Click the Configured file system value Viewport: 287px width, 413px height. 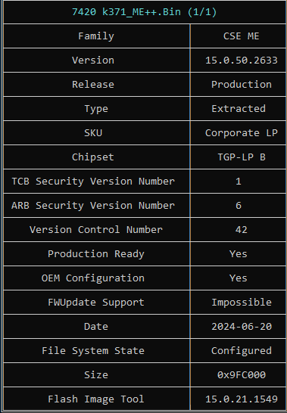(x=241, y=351)
